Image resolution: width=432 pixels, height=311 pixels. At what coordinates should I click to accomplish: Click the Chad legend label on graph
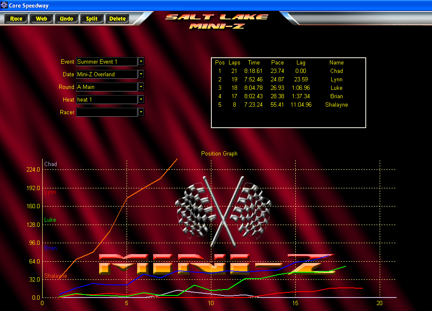[51, 164]
